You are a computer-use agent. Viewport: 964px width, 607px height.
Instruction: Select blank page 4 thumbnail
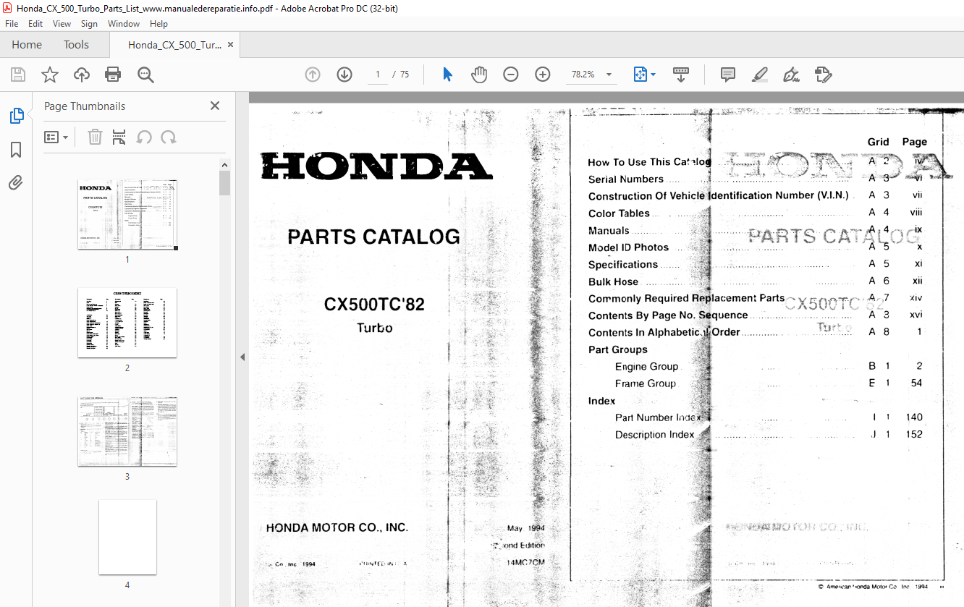click(x=127, y=537)
